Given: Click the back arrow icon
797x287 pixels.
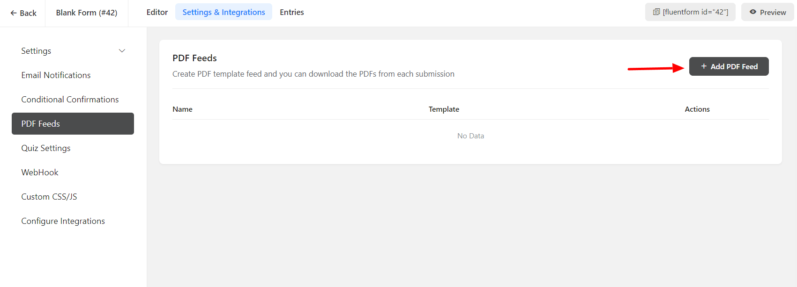Looking at the screenshot, I should coord(14,13).
